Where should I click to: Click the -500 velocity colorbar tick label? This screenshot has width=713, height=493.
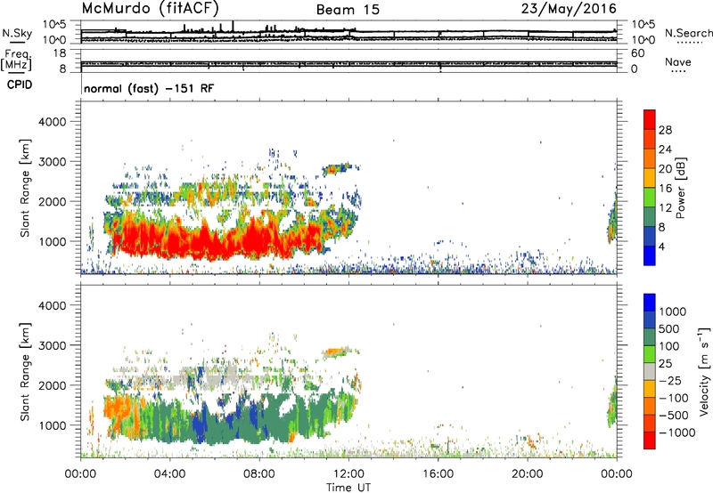click(674, 415)
